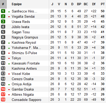Click the green rank 1 badge
The image size is (106, 103).
(3, 11)
